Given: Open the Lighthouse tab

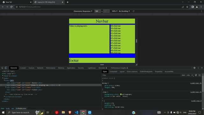Looking at the screenshot, I should click(92, 68).
